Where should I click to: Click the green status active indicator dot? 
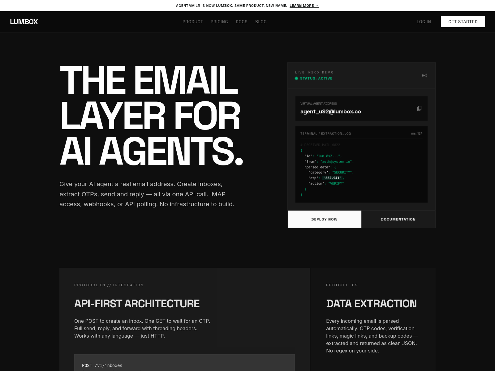[x=296, y=79]
